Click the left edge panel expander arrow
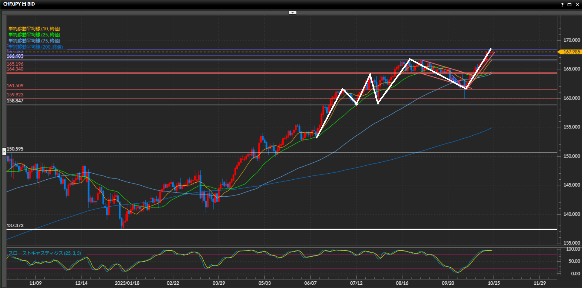This screenshot has height=288, width=582. [4, 151]
